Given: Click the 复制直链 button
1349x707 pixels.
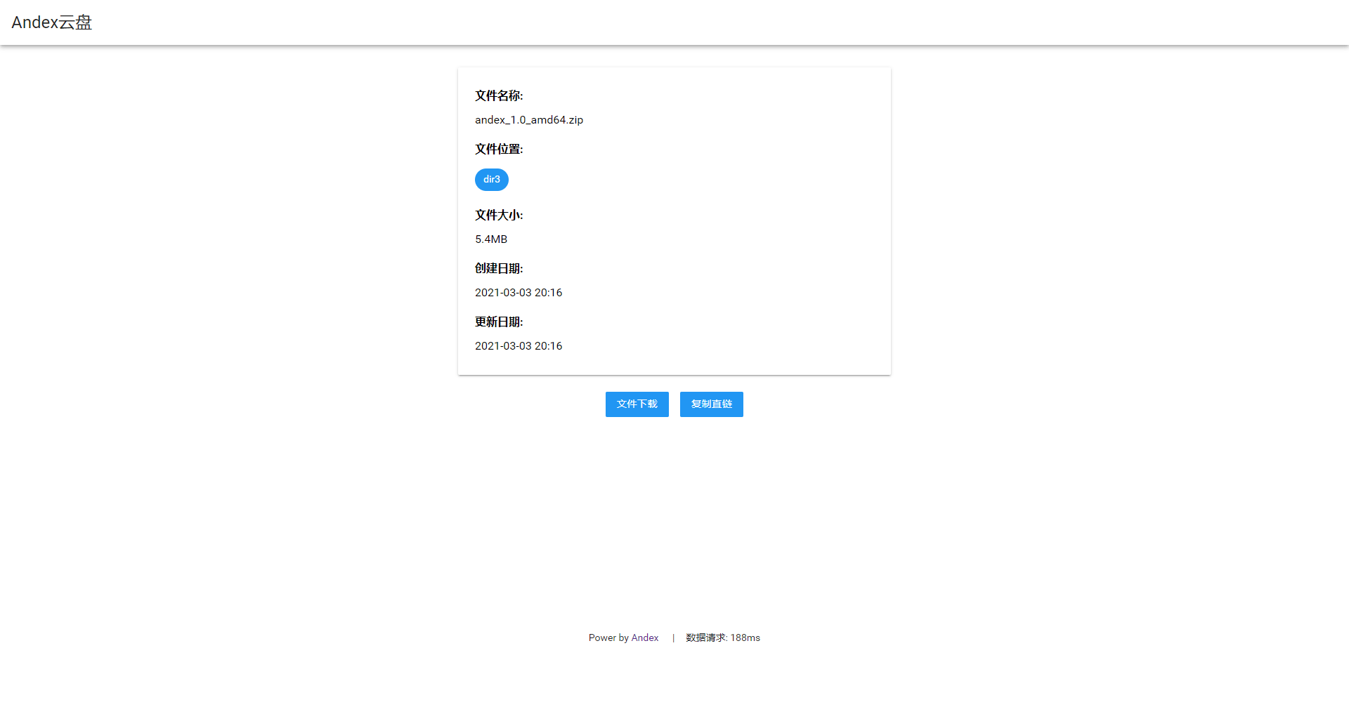Looking at the screenshot, I should click(x=712, y=404).
